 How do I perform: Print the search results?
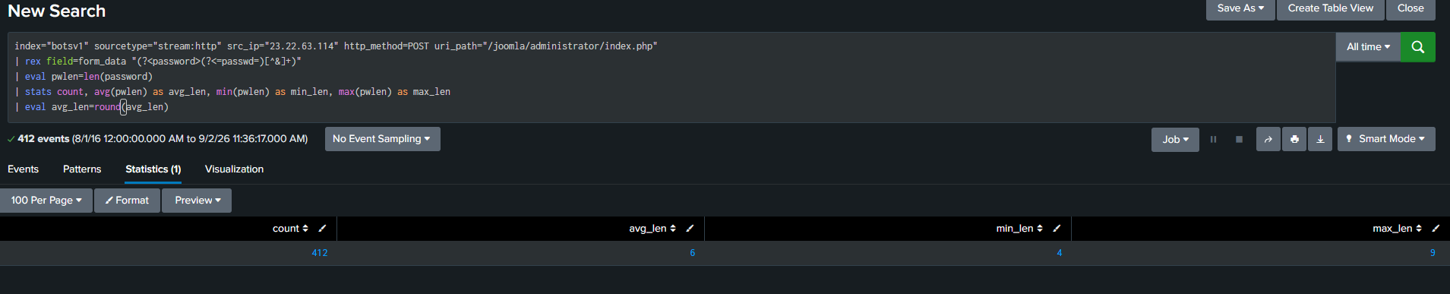coord(1294,140)
